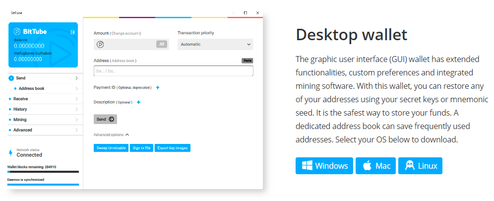The height and width of the screenshot is (201, 494).
Task: Go to Receive in sidebar
Action: [45, 99]
